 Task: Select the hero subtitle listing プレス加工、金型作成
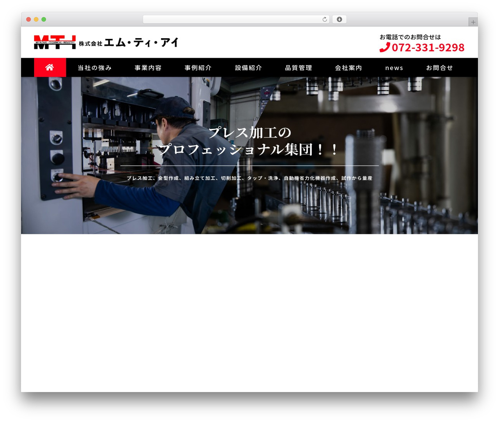[x=249, y=178]
